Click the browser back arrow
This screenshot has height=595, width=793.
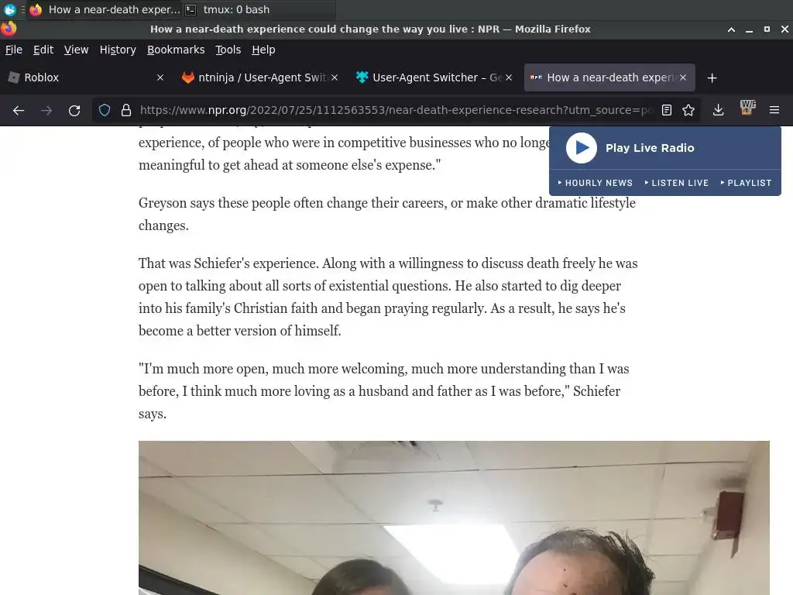pyautogui.click(x=19, y=110)
